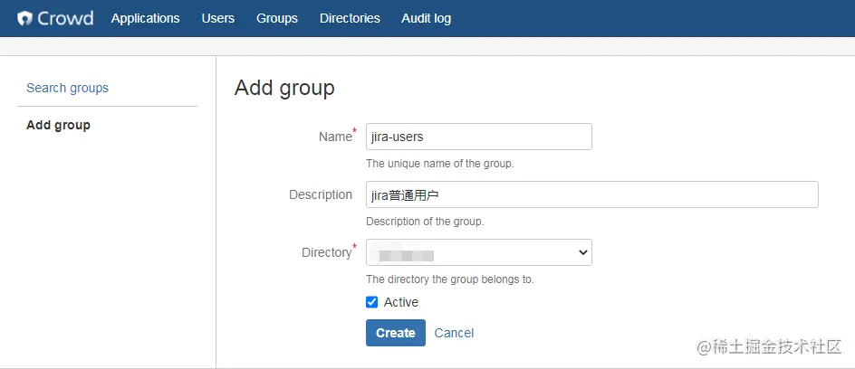This screenshot has width=855, height=369.
Task: Click the Active checkbox label
Action: coord(401,302)
